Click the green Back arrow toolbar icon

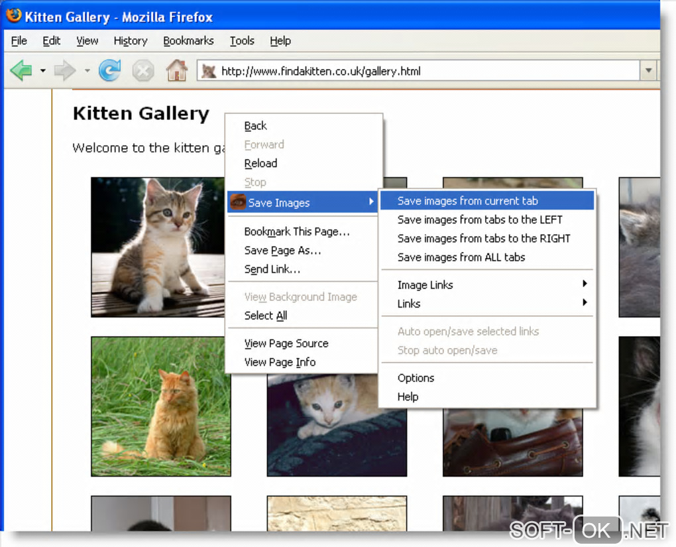pos(21,70)
